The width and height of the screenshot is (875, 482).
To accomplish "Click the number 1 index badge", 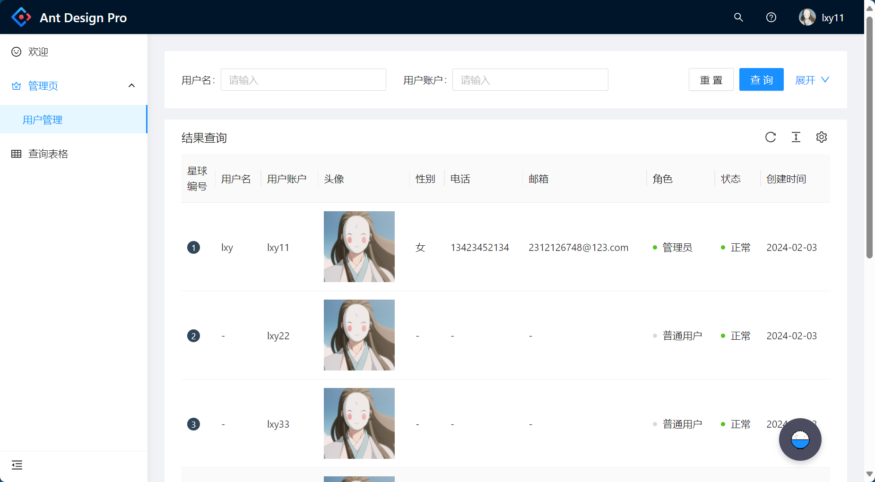I will (x=193, y=248).
